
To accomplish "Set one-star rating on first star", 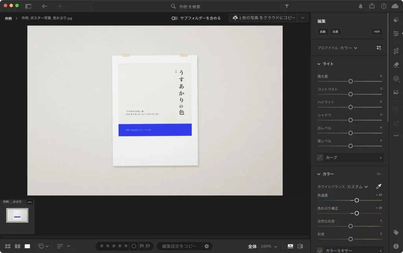I will (102, 246).
